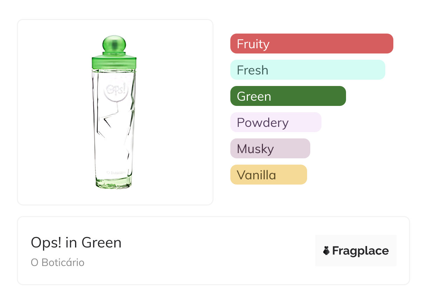Click the dark Green accord bar
427x302 pixels.
[x=288, y=96]
